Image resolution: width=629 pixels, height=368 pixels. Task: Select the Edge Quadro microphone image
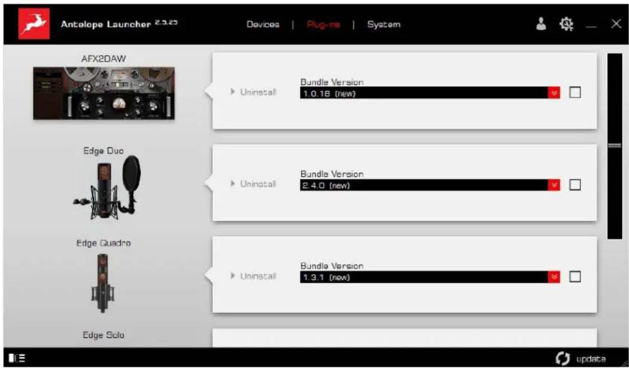click(103, 283)
